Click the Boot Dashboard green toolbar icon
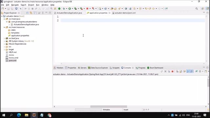Image resolution: width=210 pixels, height=118 pixels. pos(59,9)
